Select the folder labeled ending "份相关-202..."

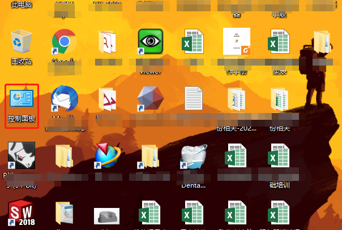pos(236,99)
